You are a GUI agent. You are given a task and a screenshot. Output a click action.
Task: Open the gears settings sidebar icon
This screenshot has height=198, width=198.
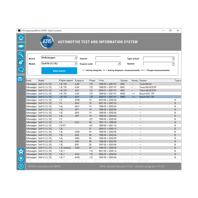(21, 62)
